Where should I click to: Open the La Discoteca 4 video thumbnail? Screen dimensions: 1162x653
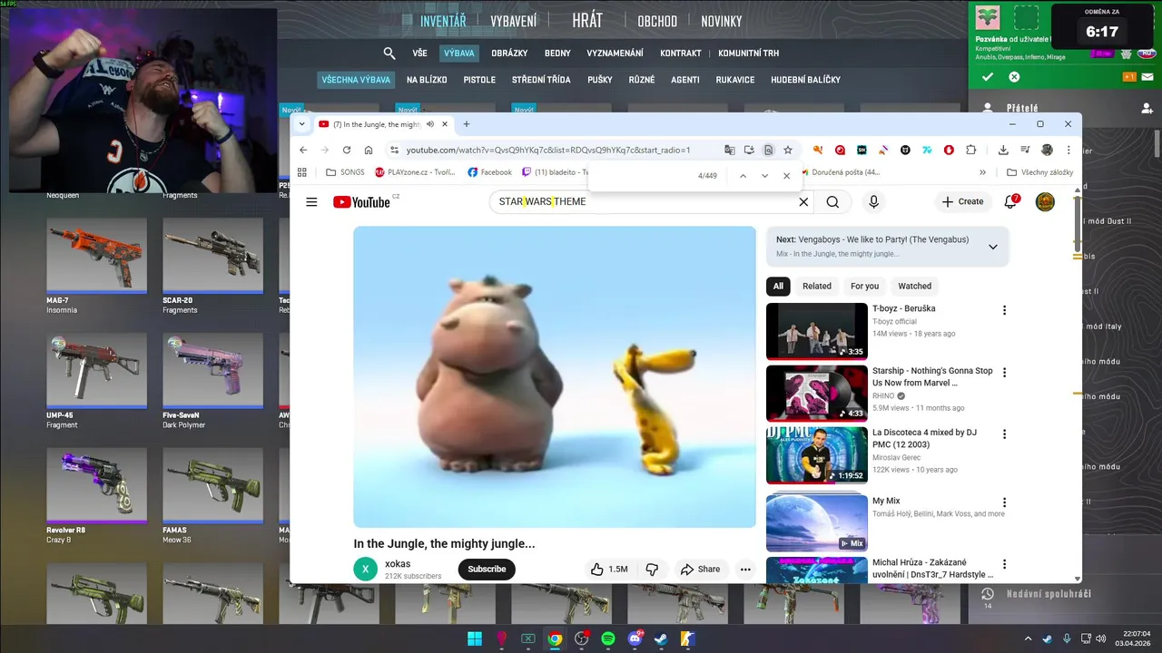pos(817,455)
